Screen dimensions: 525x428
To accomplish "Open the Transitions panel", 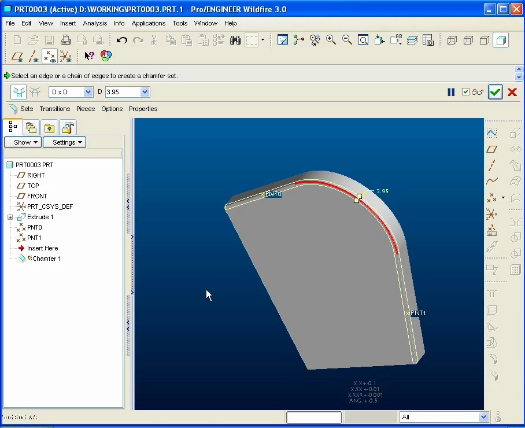I will [54, 109].
